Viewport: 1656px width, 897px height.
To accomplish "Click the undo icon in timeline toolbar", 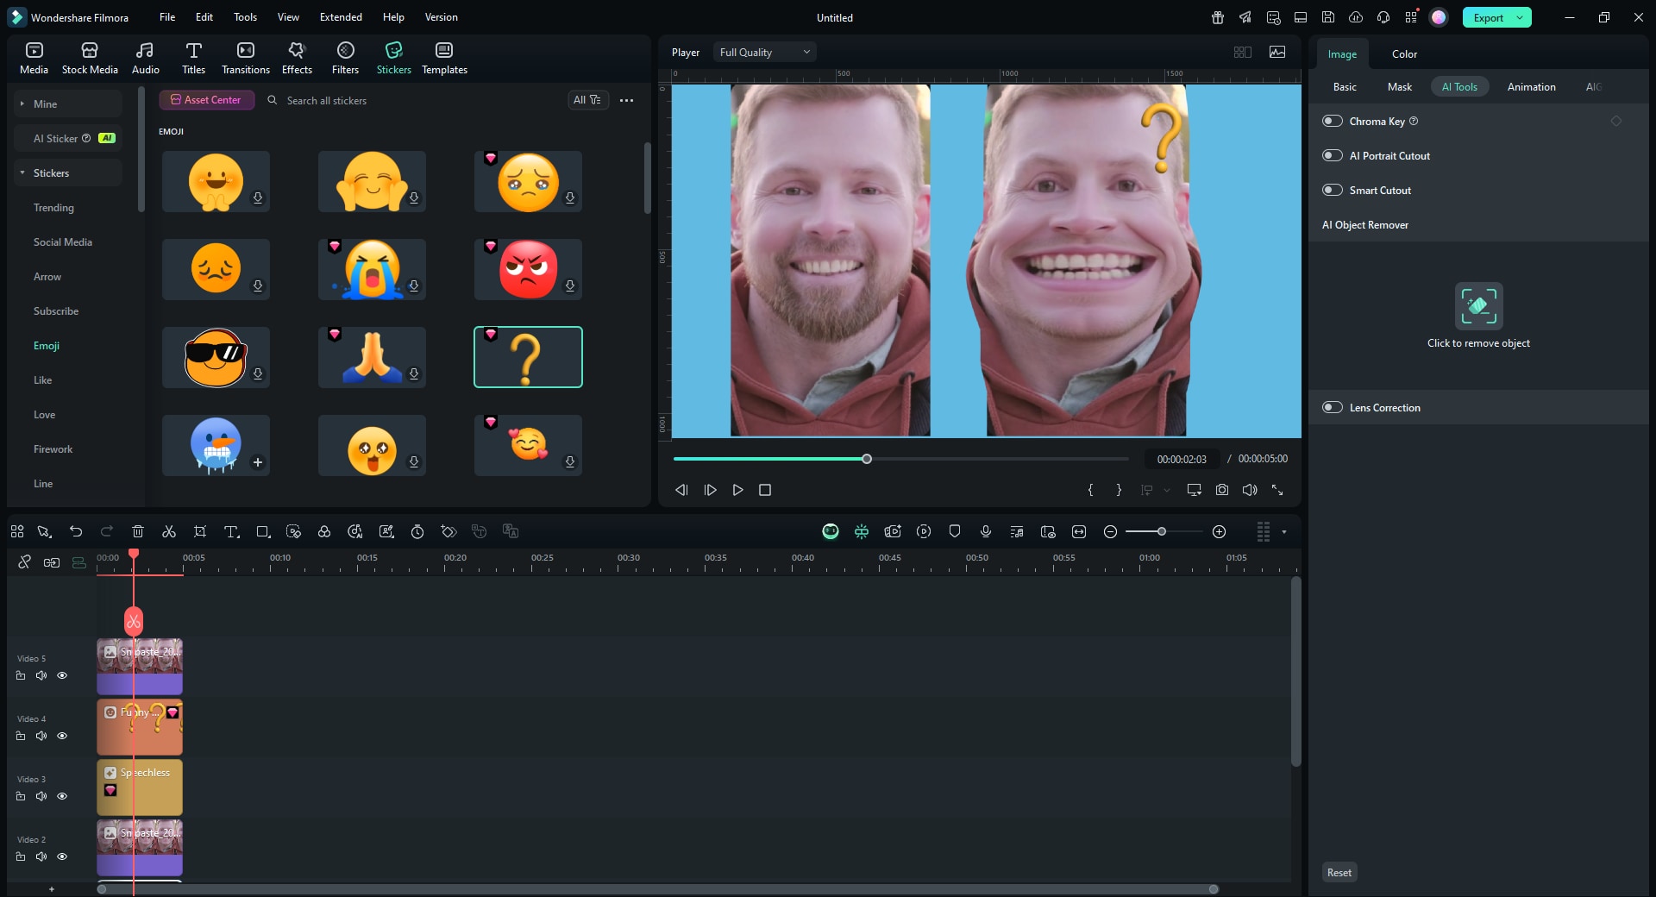I will [x=76, y=531].
